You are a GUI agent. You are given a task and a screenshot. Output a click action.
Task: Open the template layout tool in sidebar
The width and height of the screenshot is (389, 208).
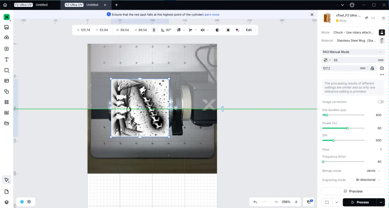tap(7, 81)
